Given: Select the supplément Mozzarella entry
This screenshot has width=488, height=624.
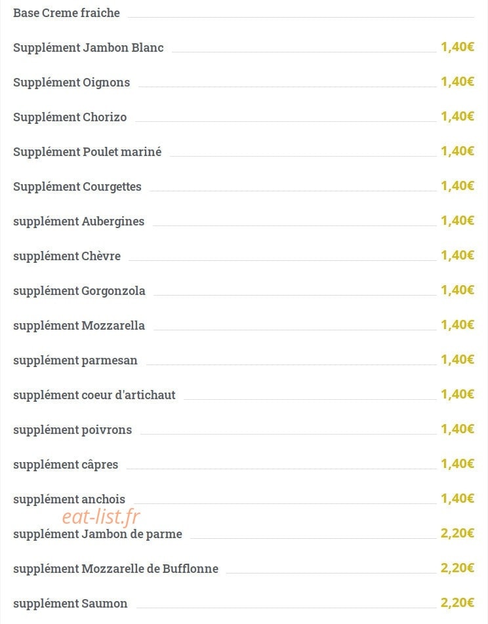Looking at the screenshot, I should [79, 326].
